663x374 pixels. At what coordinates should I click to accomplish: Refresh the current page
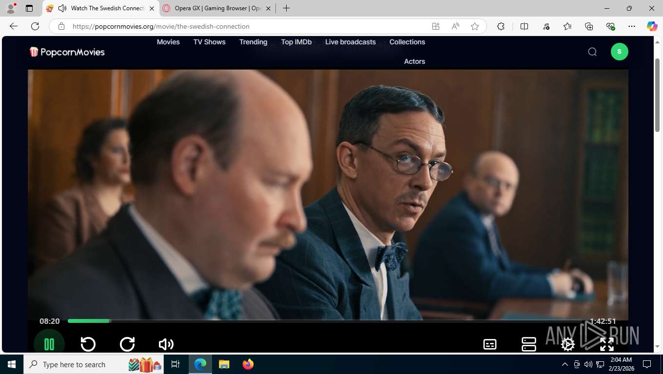[x=35, y=26]
